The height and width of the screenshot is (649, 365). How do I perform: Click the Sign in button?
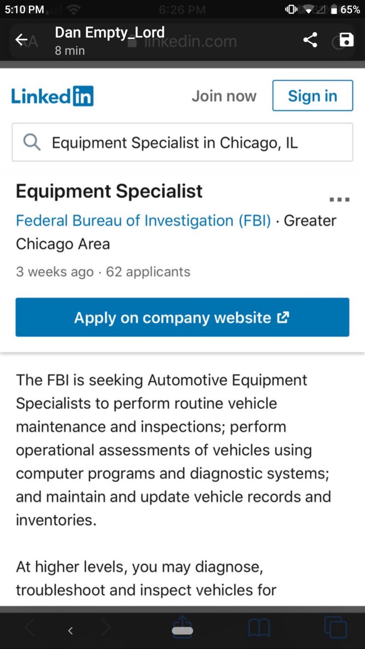click(x=313, y=96)
